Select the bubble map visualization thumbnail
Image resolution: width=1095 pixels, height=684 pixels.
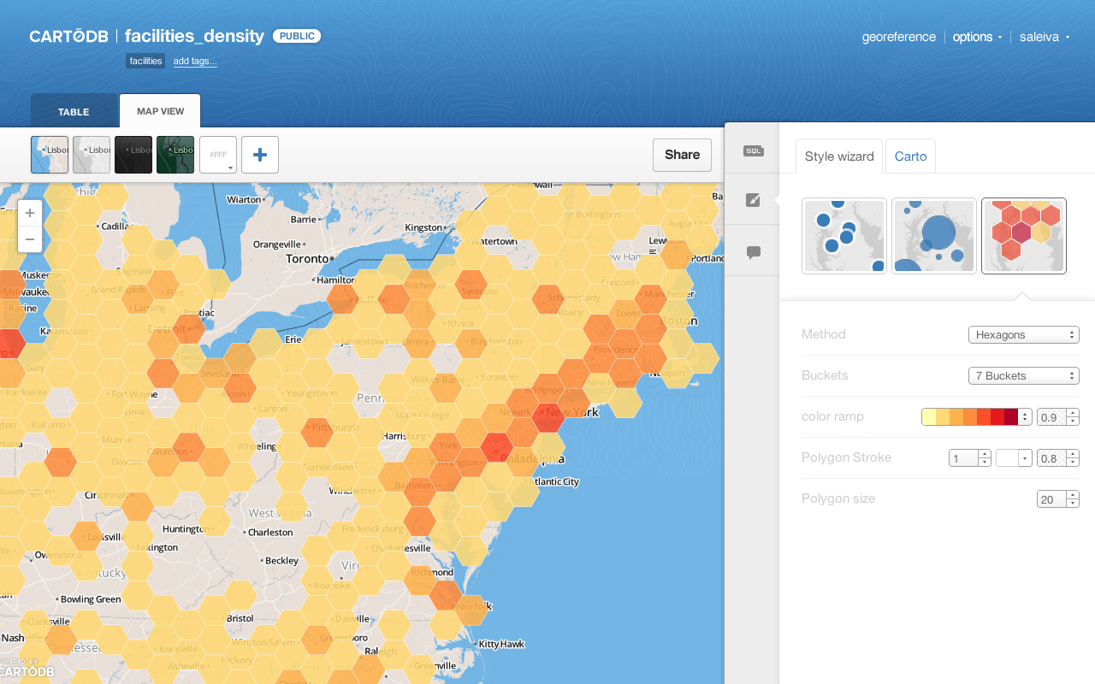click(x=934, y=236)
